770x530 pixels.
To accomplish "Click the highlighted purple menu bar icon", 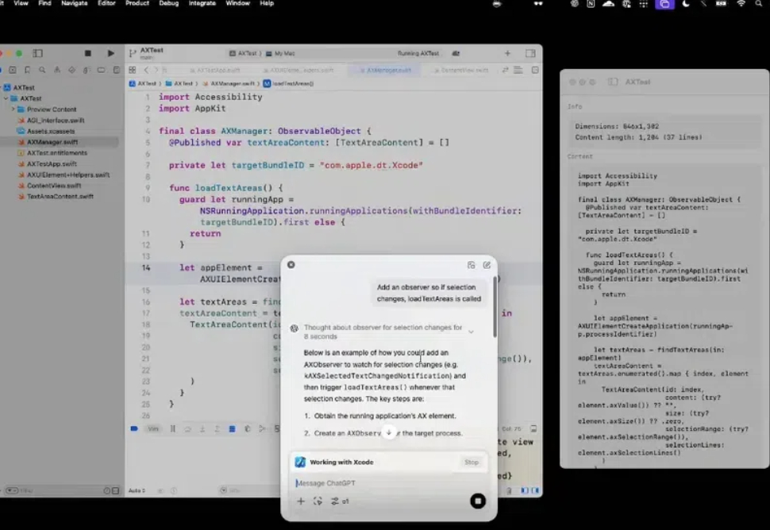I will pos(664,4).
